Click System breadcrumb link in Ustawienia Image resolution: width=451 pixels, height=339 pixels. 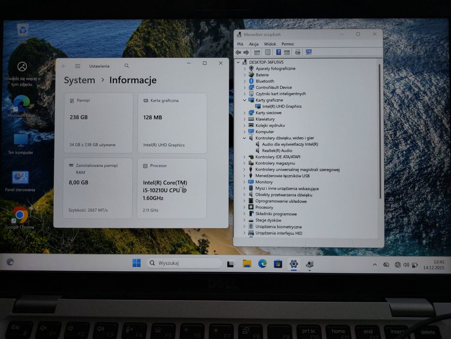click(79, 80)
